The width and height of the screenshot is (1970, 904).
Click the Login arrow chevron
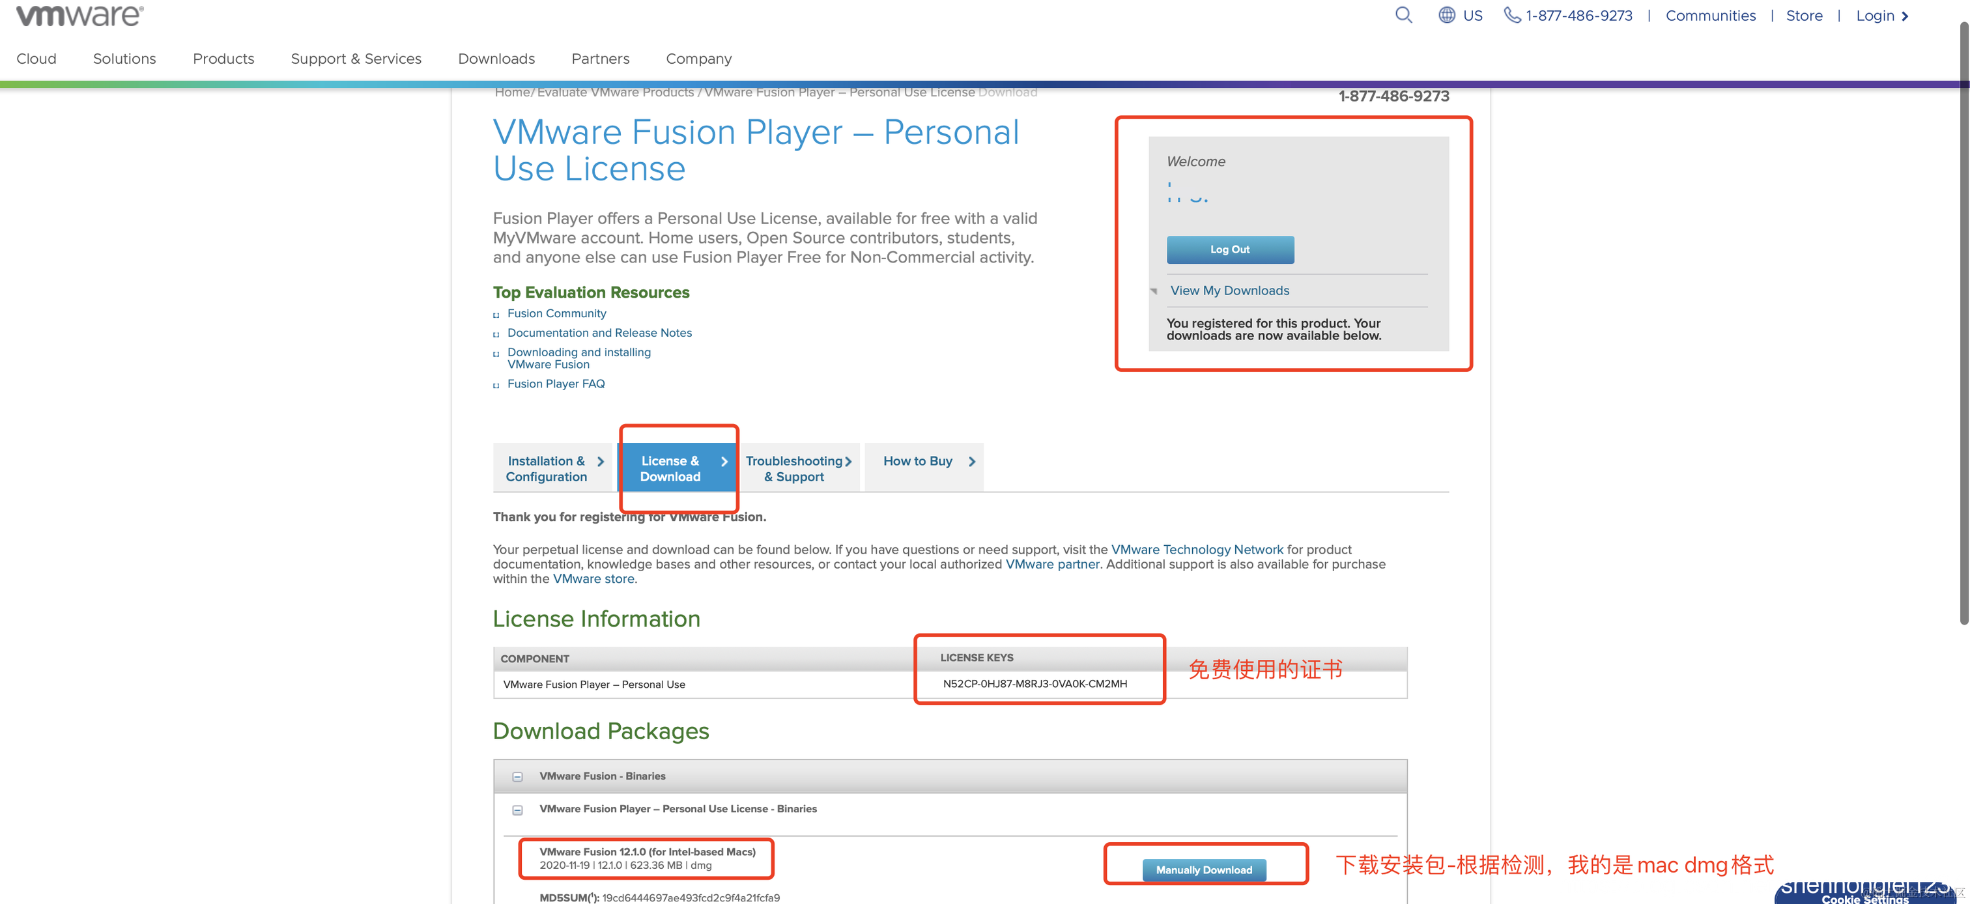[1905, 16]
